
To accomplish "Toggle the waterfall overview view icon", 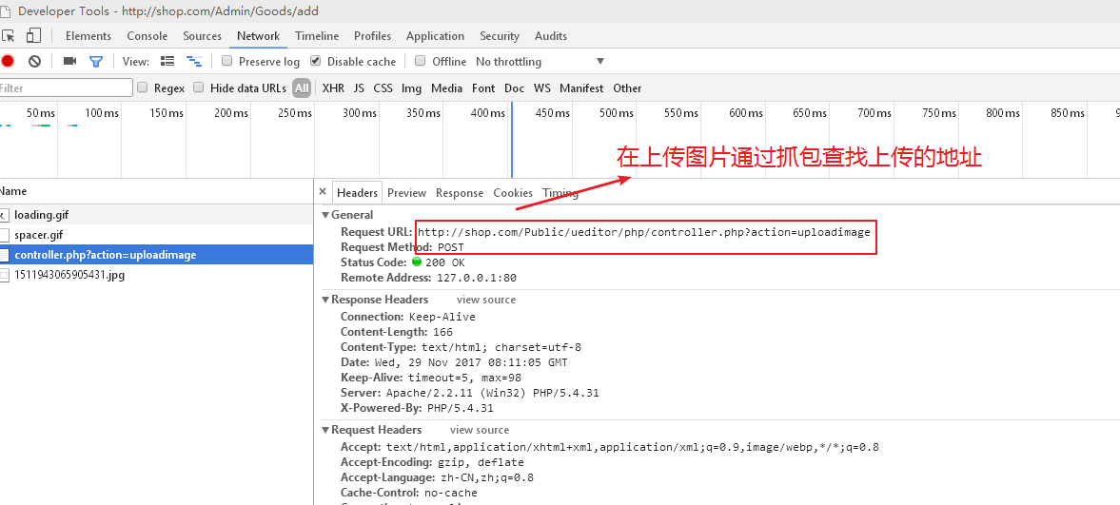I will tap(194, 62).
